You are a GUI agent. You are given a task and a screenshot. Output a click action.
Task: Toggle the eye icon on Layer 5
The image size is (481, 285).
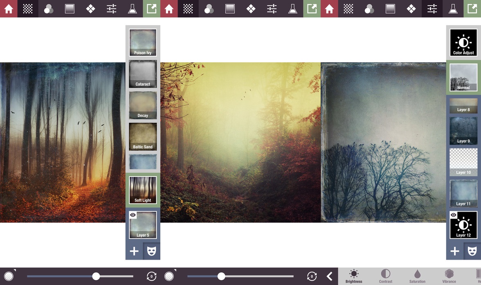(x=133, y=215)
